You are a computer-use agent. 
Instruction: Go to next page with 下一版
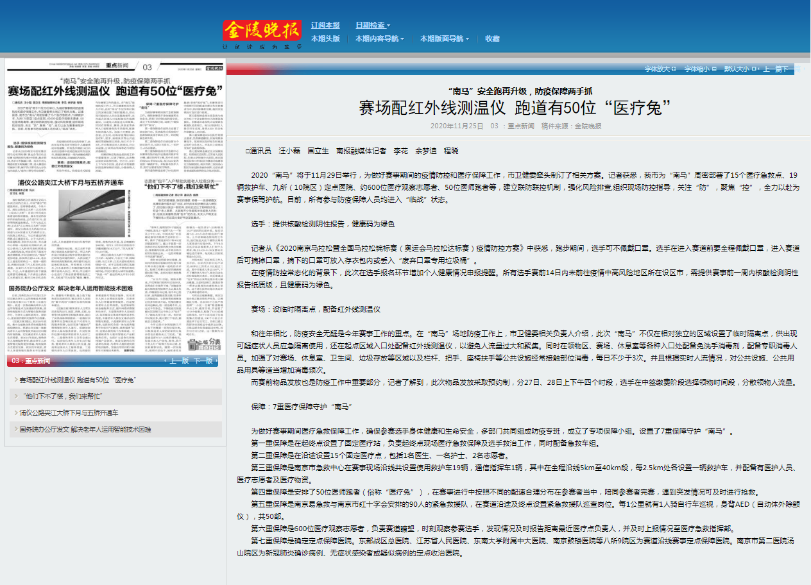click(x=203, y=361)
